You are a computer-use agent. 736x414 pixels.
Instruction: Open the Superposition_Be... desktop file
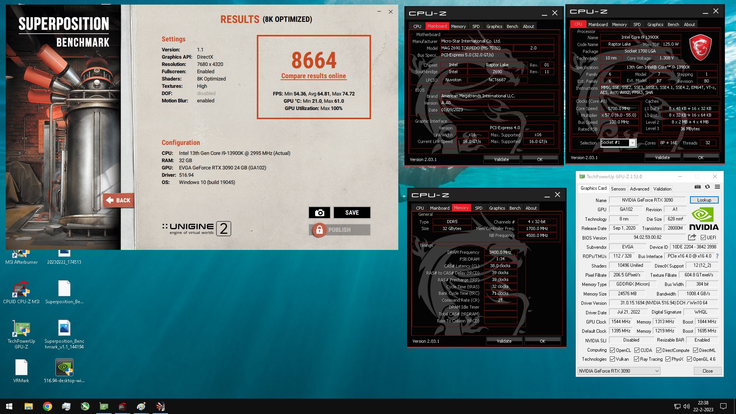(x=64, y=292)
